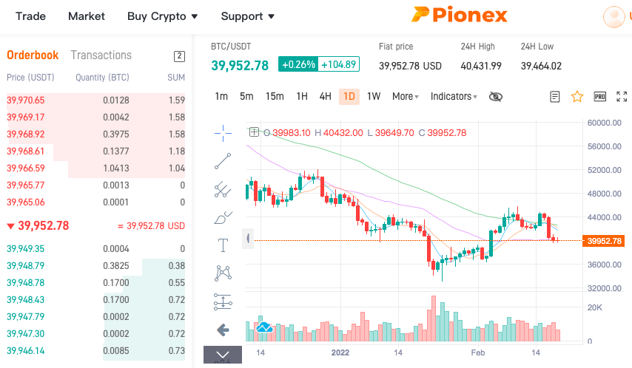Expand the Buy Crypto dropdown menu
632x368 pixels.
(x=162, y=16)
